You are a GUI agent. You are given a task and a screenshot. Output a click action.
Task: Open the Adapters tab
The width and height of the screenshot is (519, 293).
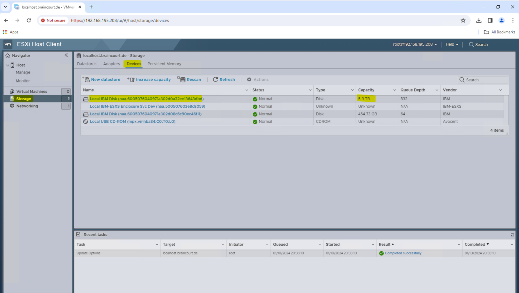click(111, 64)
